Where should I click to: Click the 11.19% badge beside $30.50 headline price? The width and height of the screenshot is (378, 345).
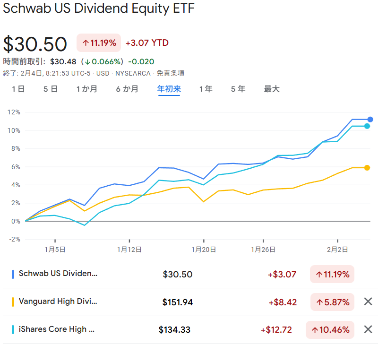[x=99, y=43]
